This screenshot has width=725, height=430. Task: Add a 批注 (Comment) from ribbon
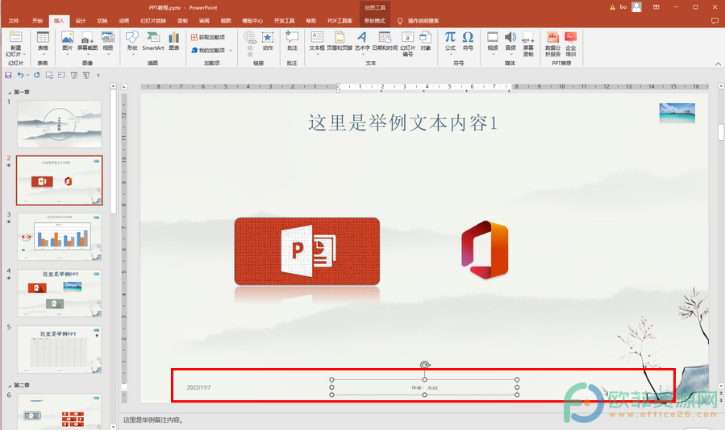292,41
